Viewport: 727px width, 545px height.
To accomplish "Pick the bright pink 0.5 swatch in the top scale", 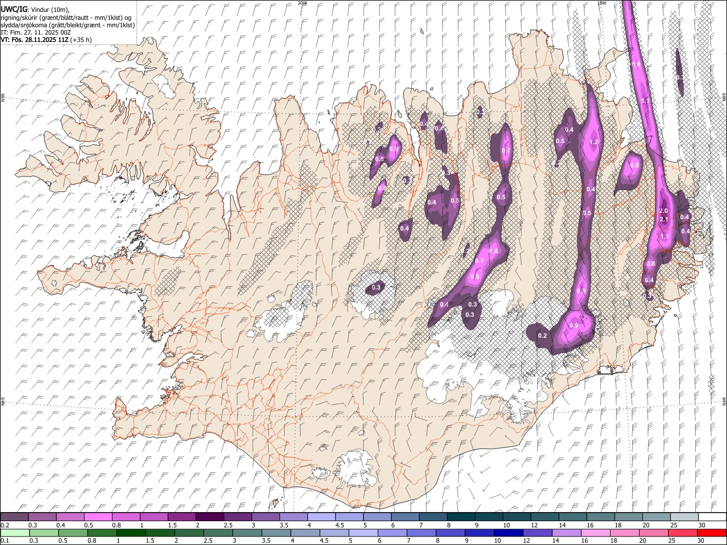I will coord(98,517).
